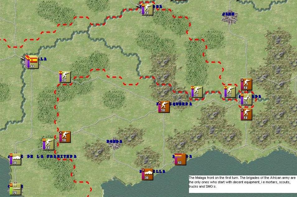The width and height of the screenshot is (297, 197).
Task: Click the orange armored car unit at Marbella
Action: (147, 174)
